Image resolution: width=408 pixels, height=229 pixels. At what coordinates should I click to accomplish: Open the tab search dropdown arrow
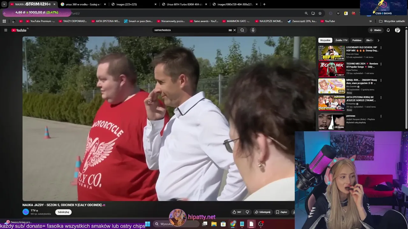(4, 4)
